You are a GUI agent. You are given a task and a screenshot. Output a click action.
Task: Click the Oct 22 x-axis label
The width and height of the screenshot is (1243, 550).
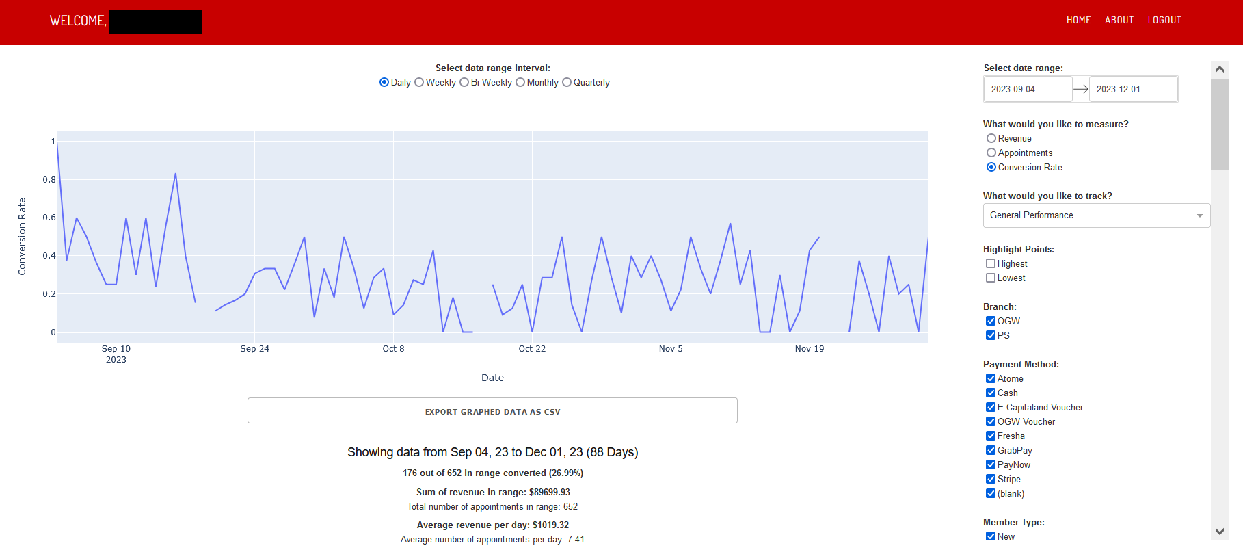[532, 349]
